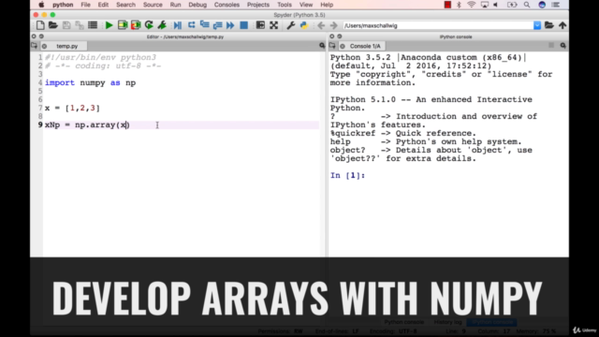
Task: Open the Consoles menu
Action: [226, 5]
